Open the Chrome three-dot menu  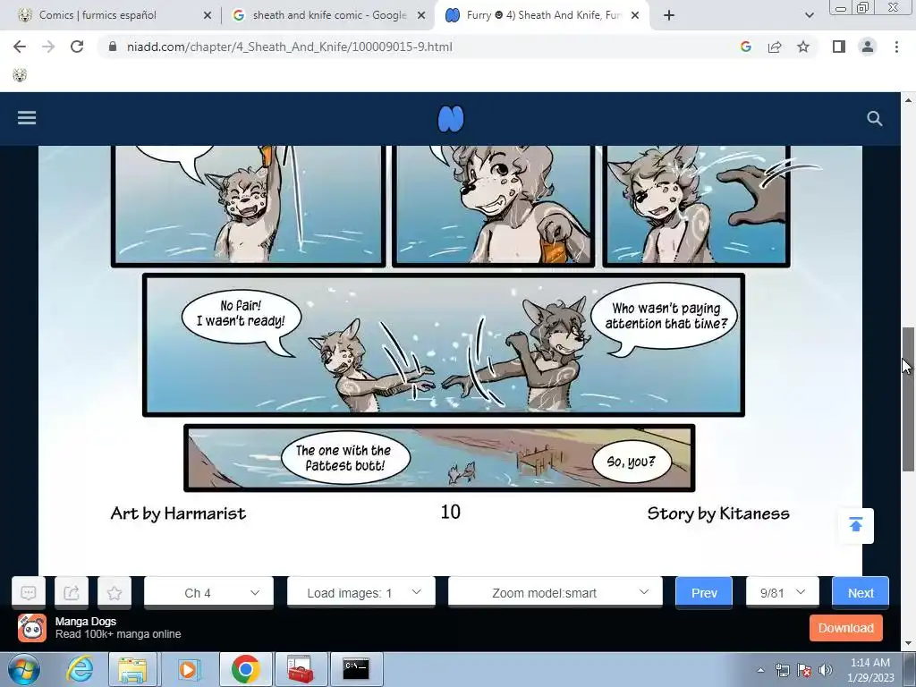click(896, 47)
